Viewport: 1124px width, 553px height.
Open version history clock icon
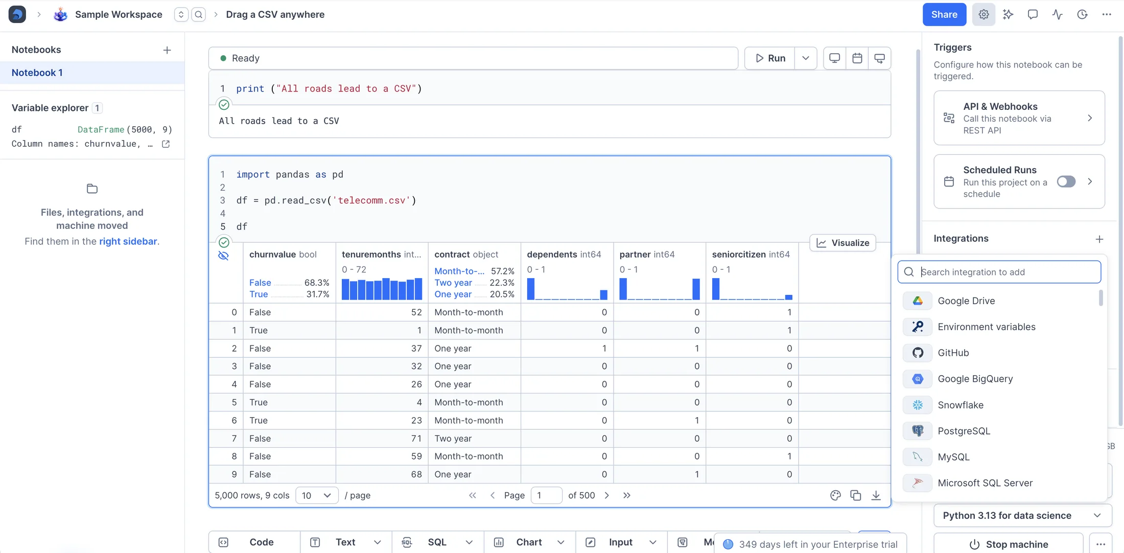click(1082, 14)
